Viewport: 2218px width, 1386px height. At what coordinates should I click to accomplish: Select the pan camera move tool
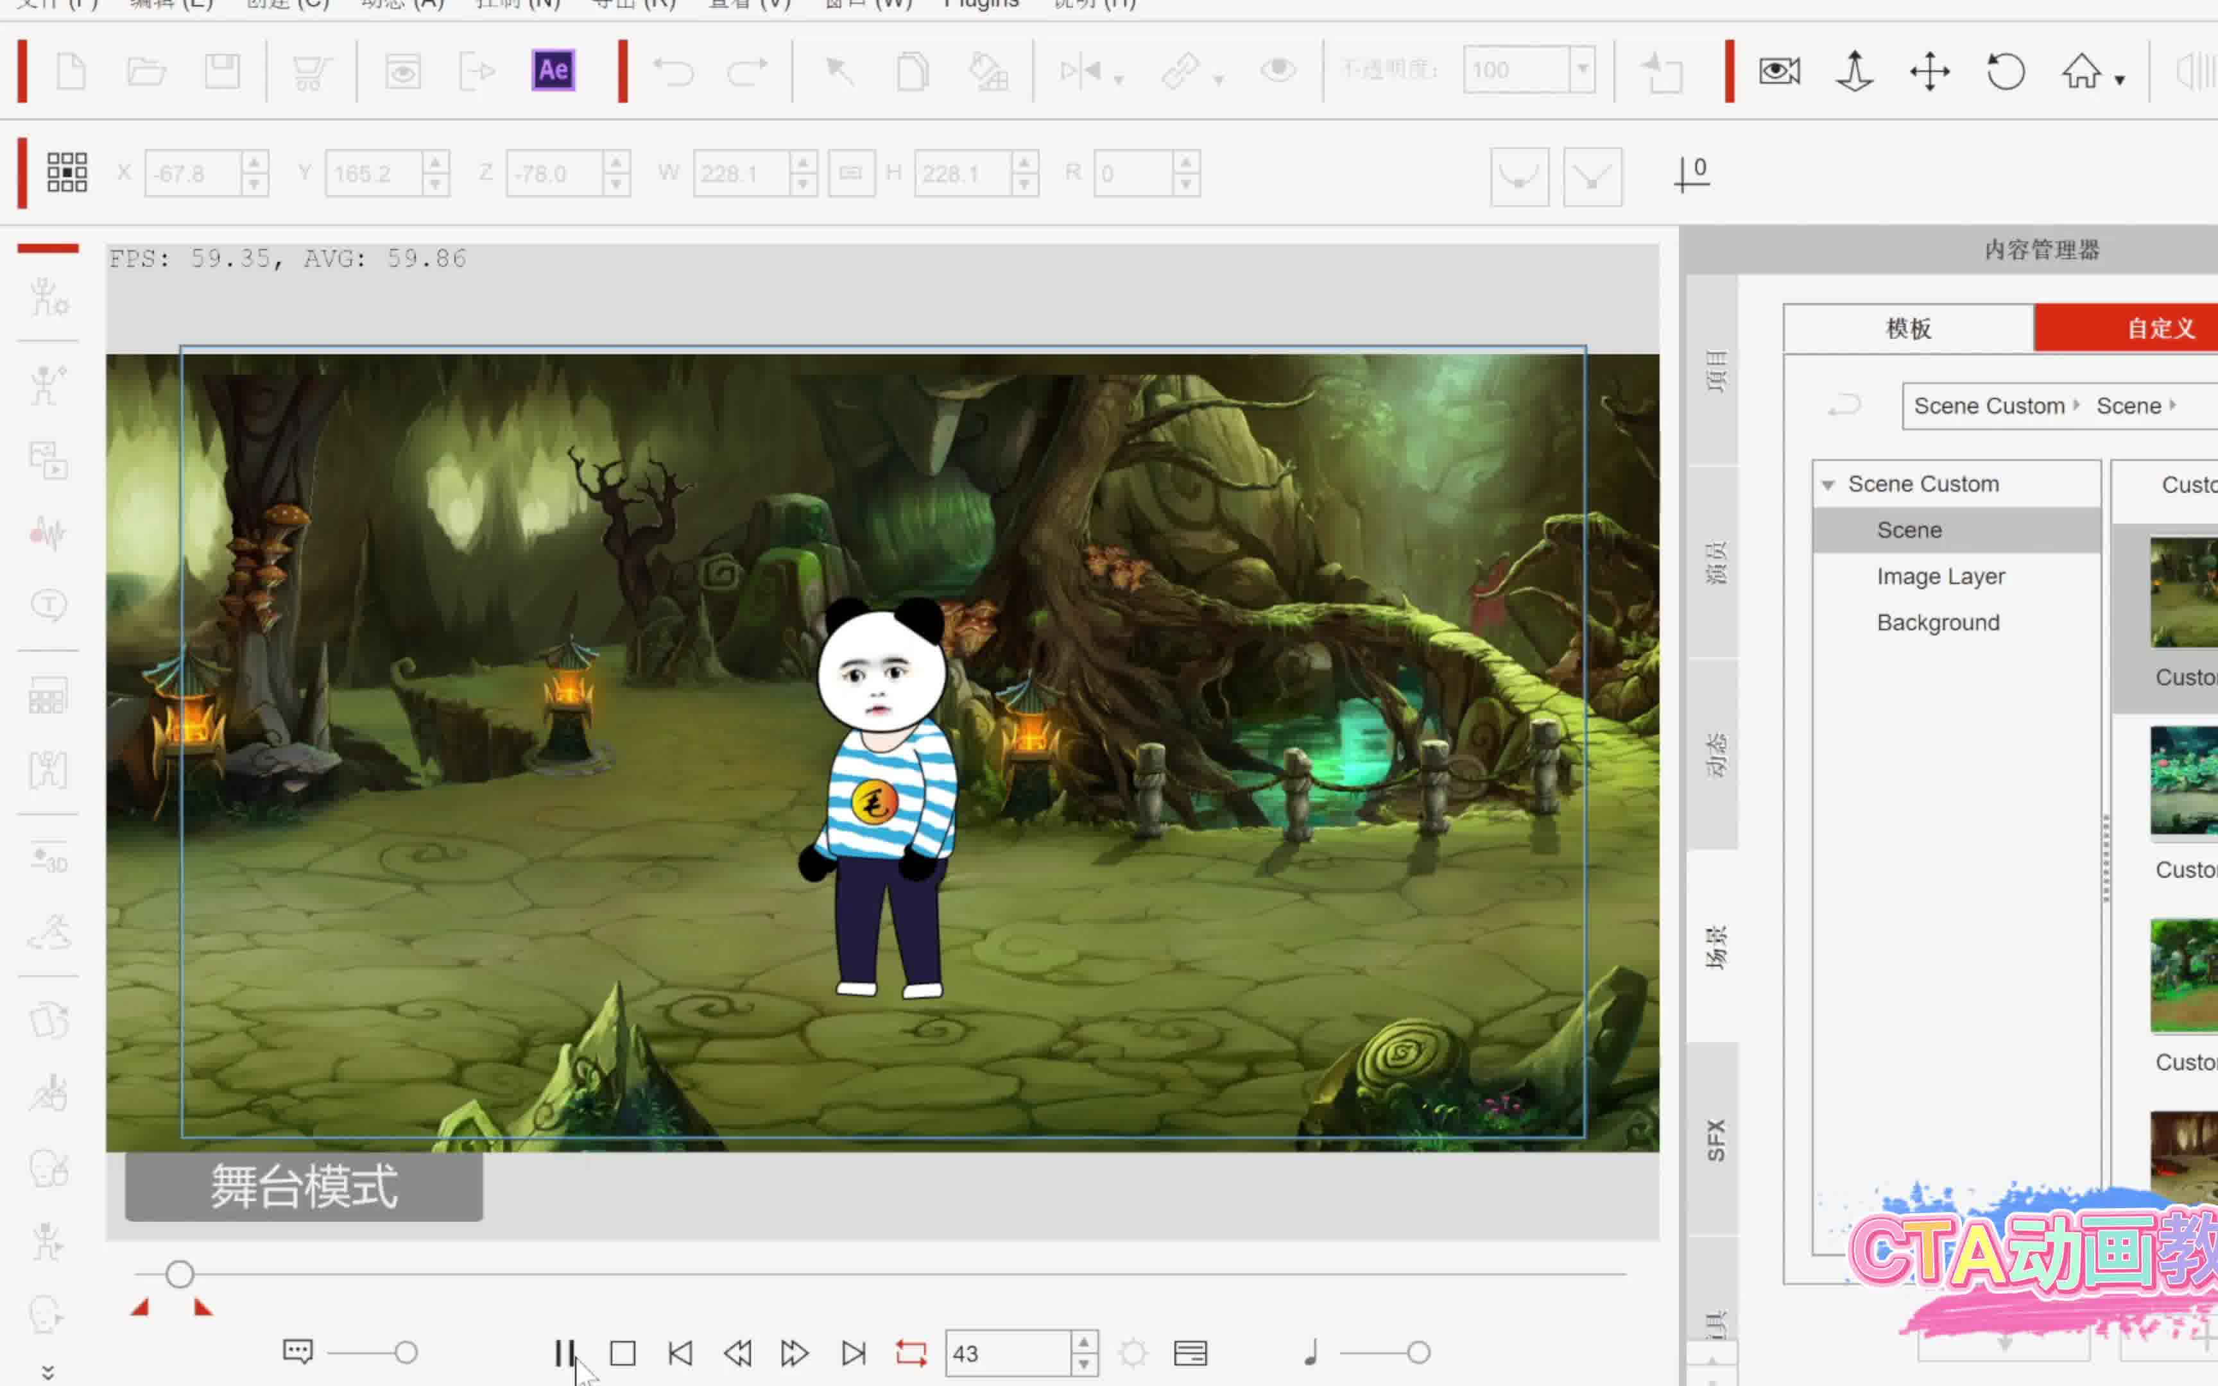click(x=1929, y=71)
